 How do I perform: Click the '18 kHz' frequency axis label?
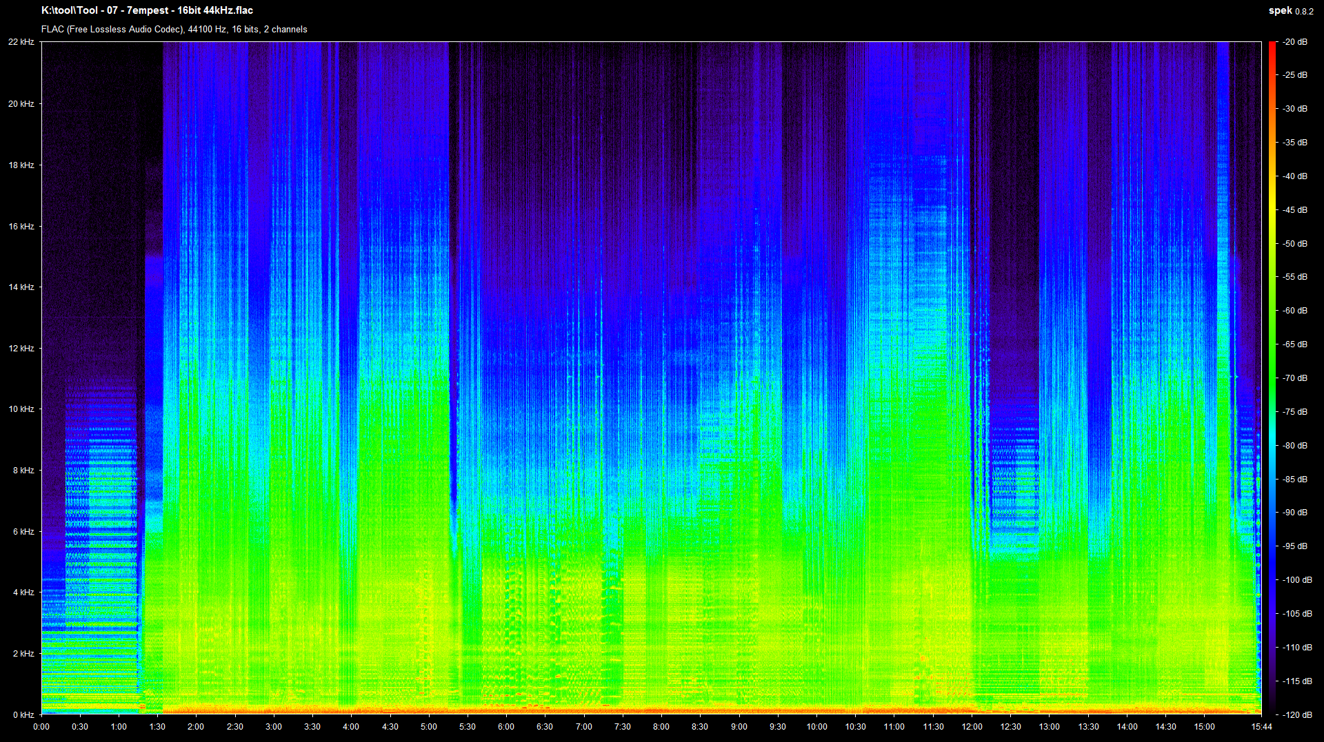21,165
